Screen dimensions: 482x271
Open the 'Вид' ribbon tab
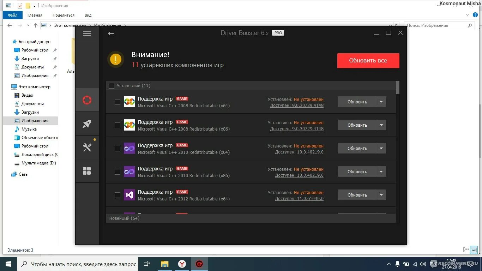pyautogui.click(x=88, y=15)
